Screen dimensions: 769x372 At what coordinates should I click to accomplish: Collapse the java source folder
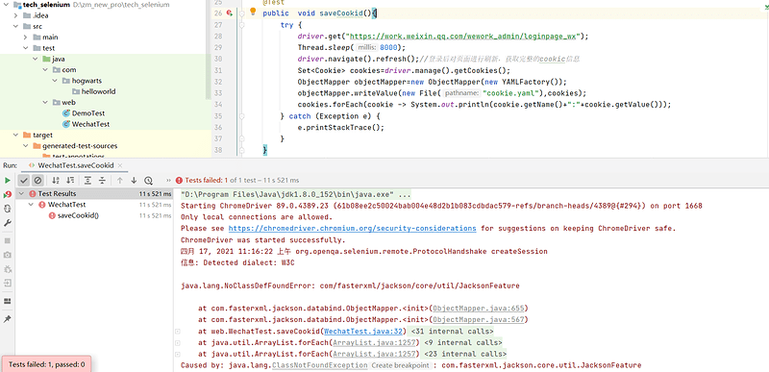[35, 59]
